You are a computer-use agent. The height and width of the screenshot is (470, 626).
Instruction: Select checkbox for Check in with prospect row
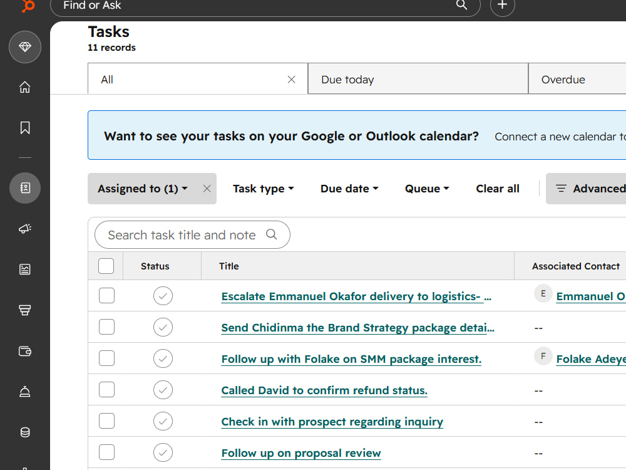tap(106, 421)
